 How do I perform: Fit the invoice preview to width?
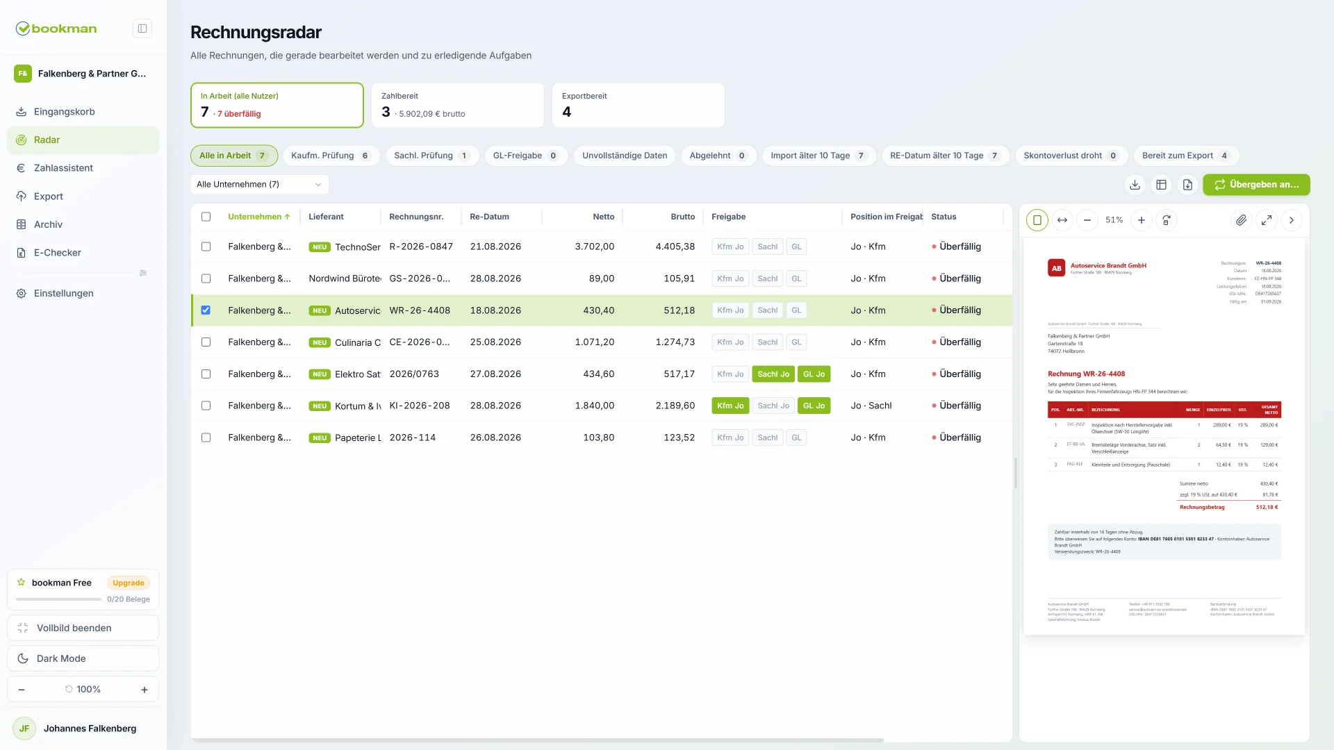tap(1062, 220)
